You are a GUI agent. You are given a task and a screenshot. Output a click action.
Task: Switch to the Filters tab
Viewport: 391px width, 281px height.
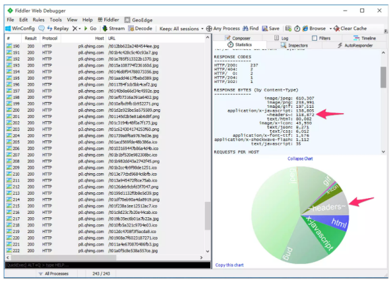[x=321, y=38]
